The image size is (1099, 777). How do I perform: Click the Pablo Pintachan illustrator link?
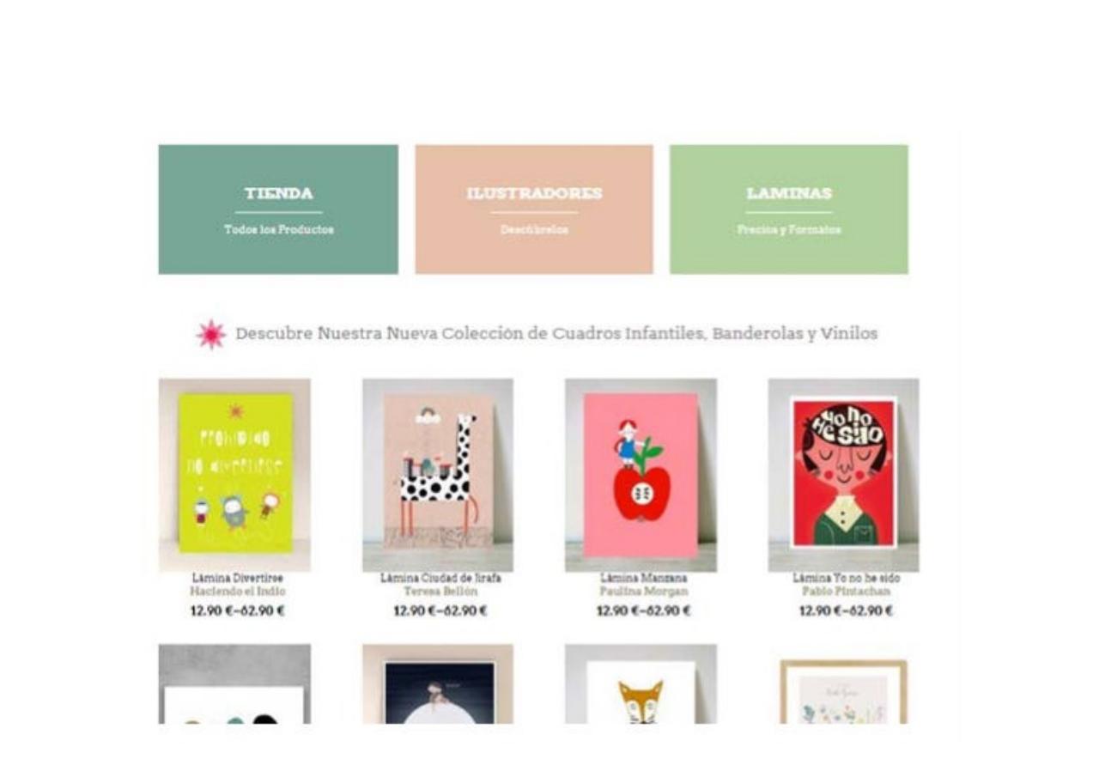pyautogui.click(x=846, y=592)
